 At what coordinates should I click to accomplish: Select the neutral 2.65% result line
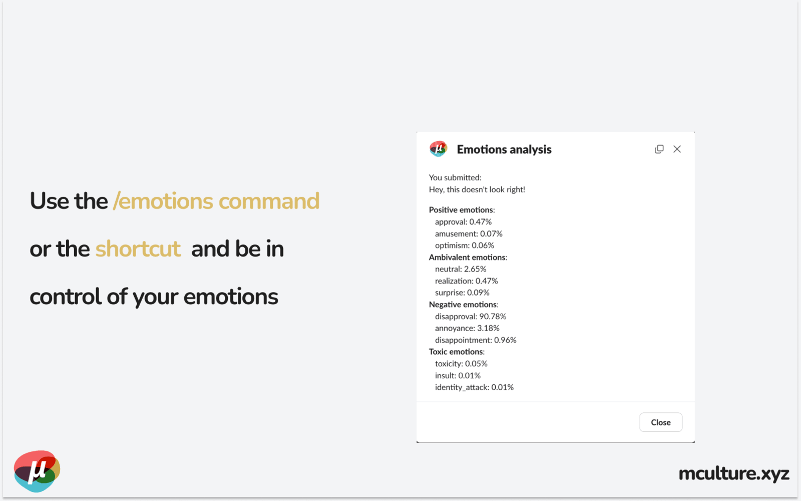point(460,269)
